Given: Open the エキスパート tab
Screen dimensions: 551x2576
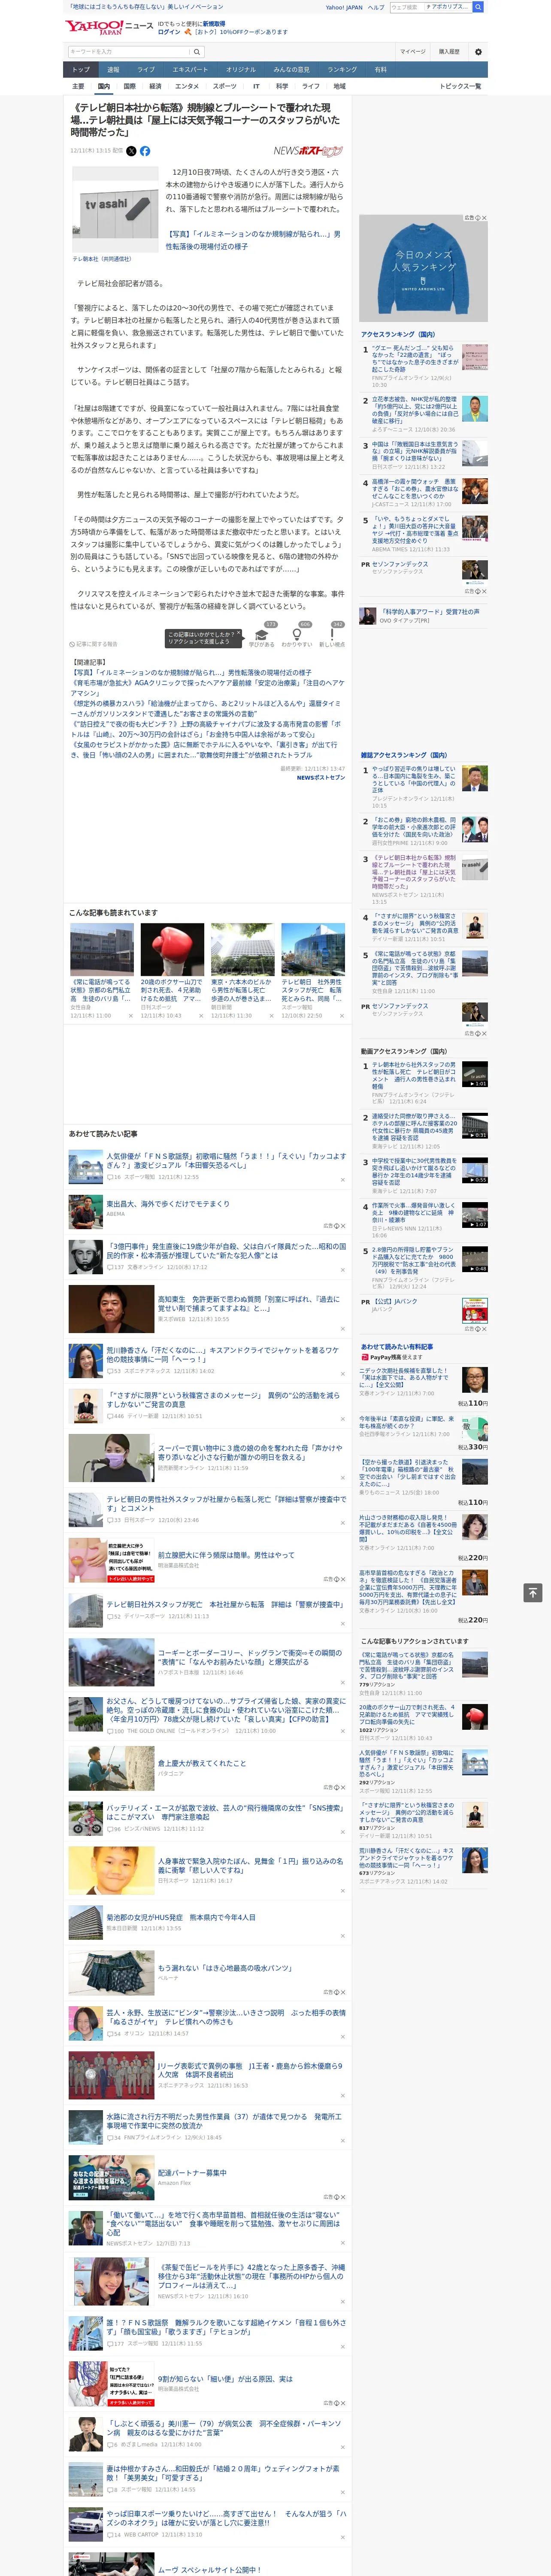Looking at the screenshot, I should click(190, 70).
